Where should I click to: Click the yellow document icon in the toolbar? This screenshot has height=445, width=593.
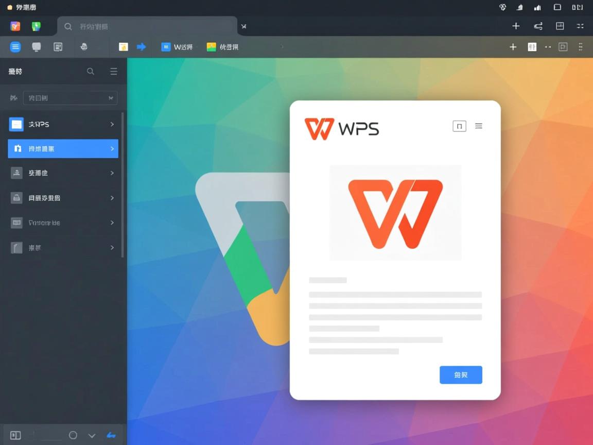[x=124, y=47]
